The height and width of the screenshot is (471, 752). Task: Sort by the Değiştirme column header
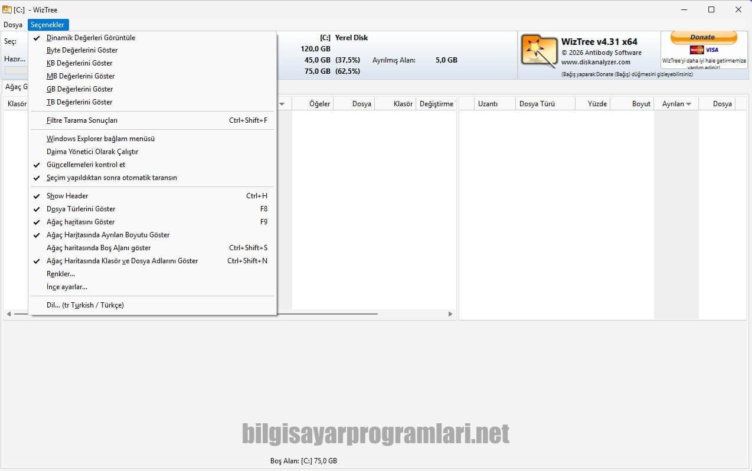click(x=436, y=104)
